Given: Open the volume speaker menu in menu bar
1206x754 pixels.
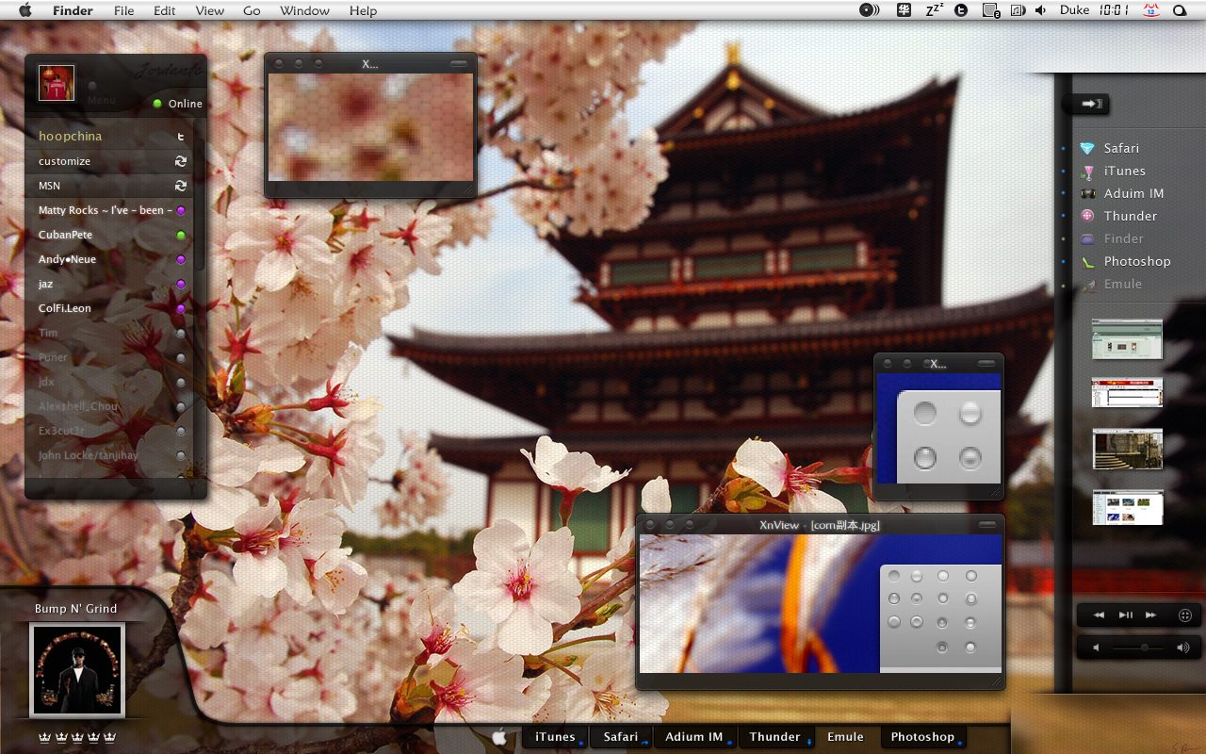Looking at the screenshot, I should (x=1041, y=10).
